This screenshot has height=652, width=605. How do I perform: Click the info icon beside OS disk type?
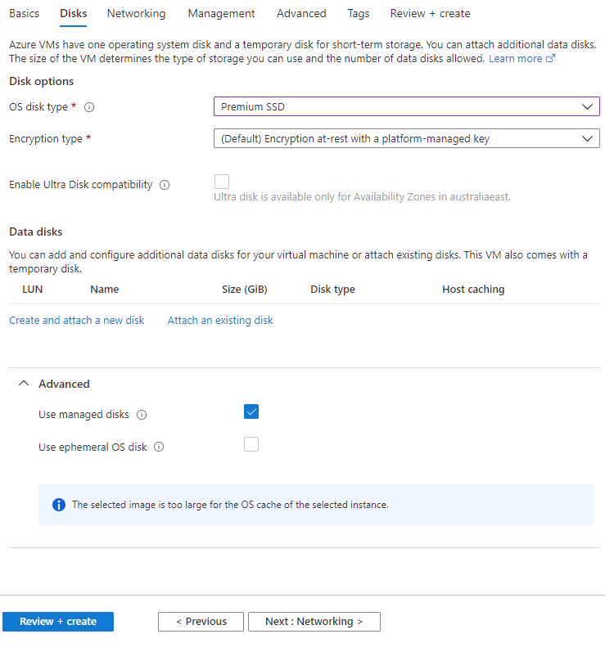[89, 107]
